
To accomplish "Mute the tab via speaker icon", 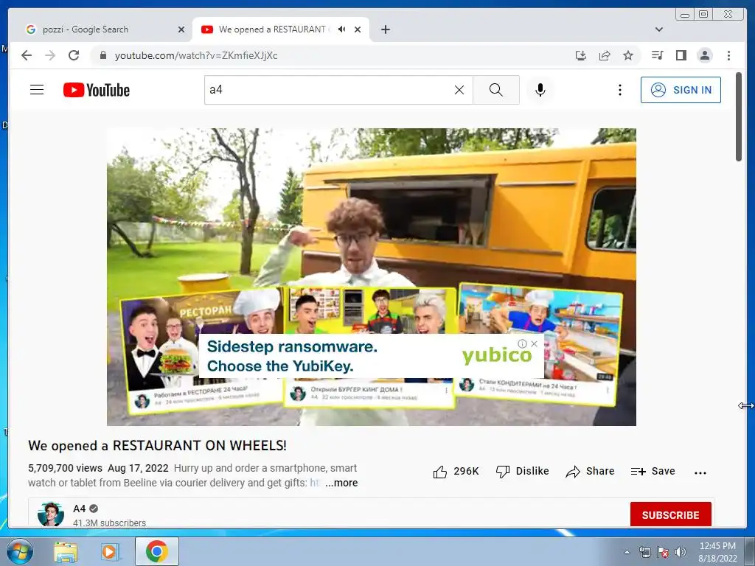I will [x=342, y=29].
